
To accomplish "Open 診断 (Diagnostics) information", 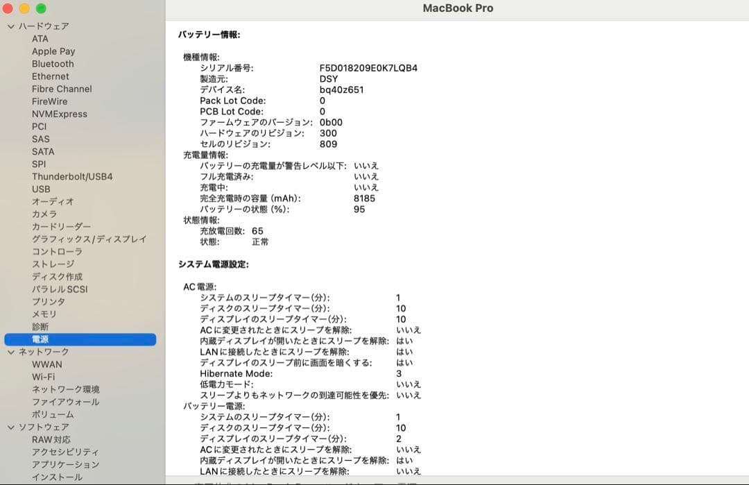I will 39,327.
